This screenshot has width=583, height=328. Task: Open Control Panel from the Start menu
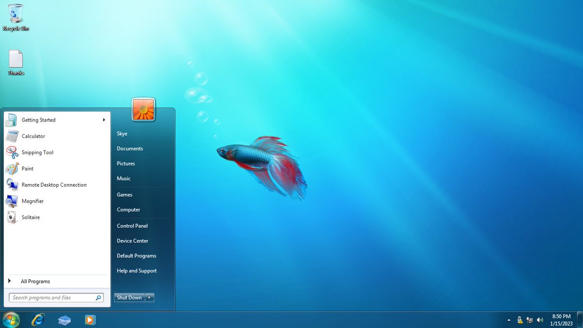point(132,225)
